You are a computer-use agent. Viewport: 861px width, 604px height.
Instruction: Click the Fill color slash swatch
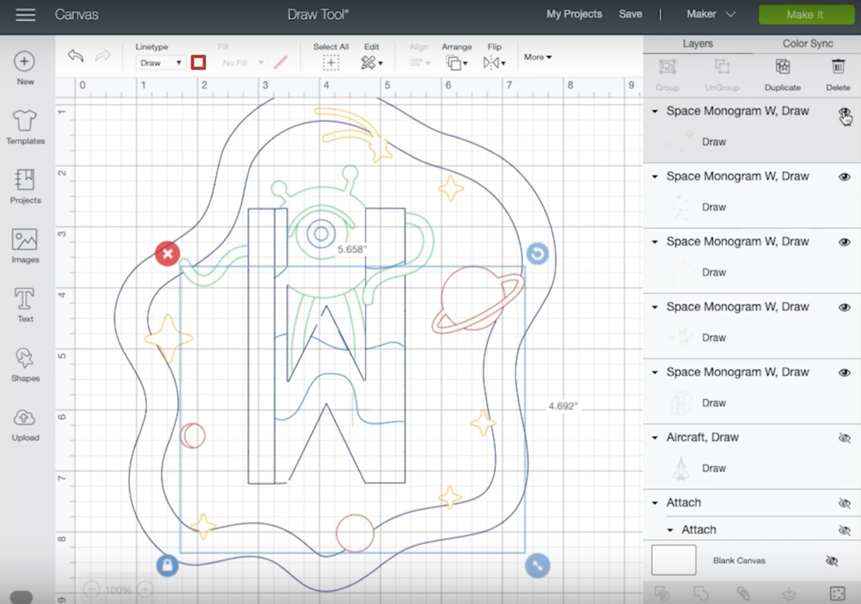pyautogui.click(x=281, y=62)
